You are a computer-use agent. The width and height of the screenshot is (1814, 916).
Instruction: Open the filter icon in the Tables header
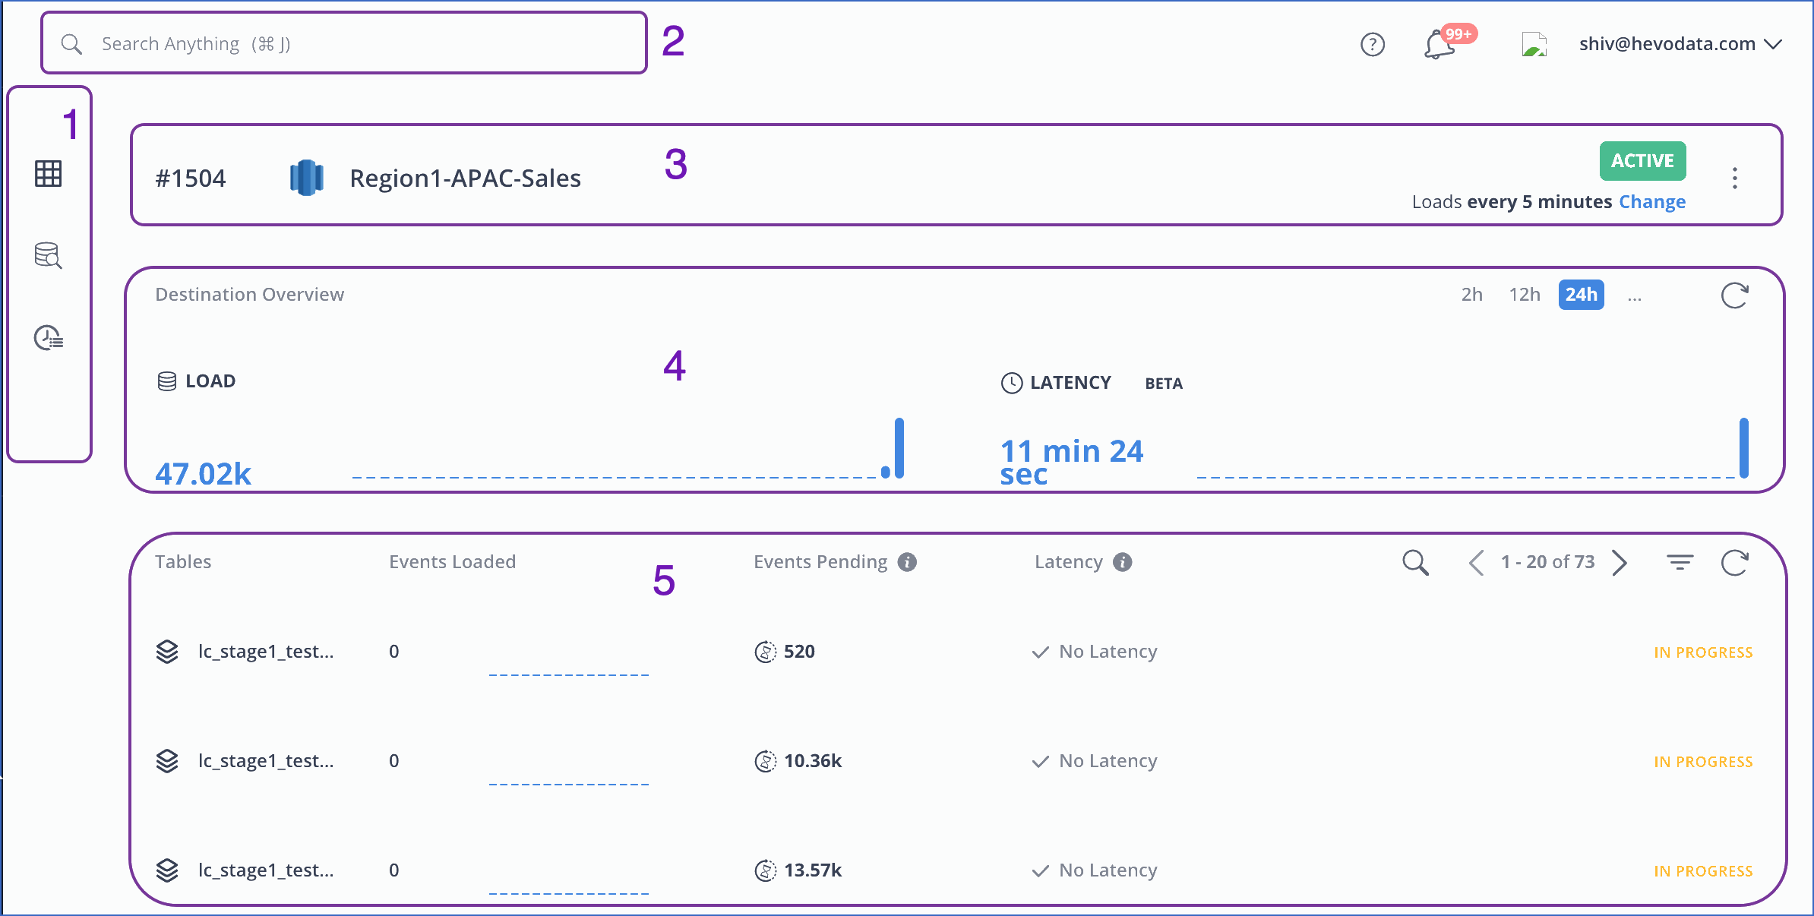[x=1680, y=563]
